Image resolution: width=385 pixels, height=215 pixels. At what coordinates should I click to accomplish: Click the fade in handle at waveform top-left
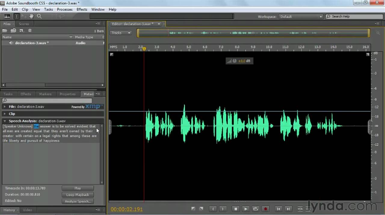tap(112, 55)
